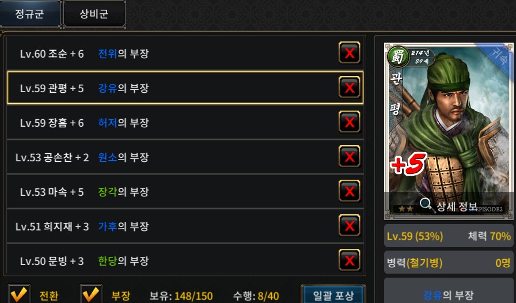Remove 희지재 with red X icon
Image resolution: width=516 pixels, height=303 pixels.
click(350, 226)
